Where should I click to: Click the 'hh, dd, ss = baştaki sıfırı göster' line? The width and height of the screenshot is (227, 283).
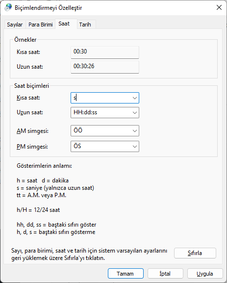56,225
